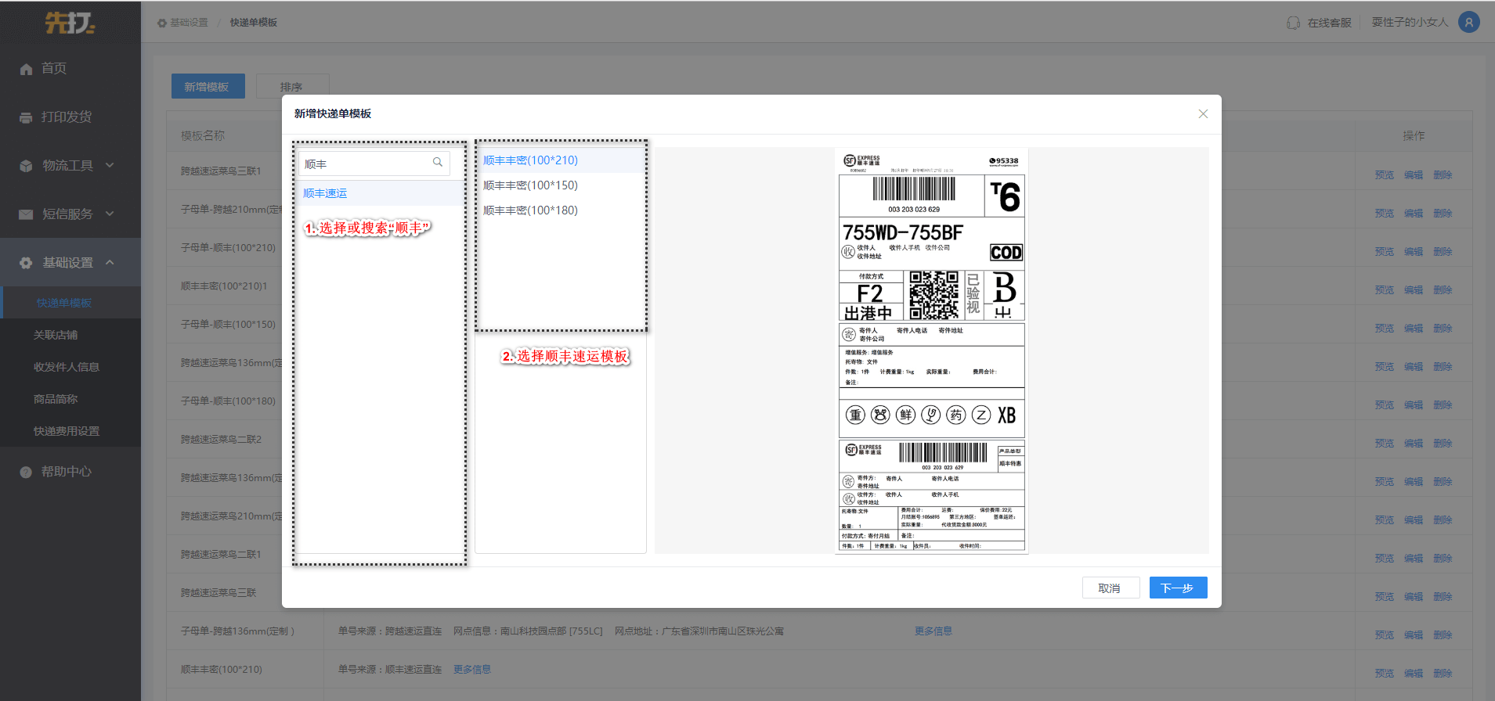Click the envelope icon beside 短信服务
Screen dimensions: 1495x701
pos(26,214)
